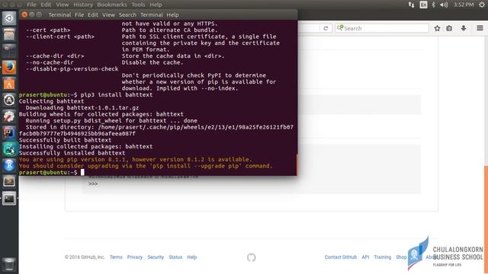The width and height of the screenshot is (488, 274).
Task: Click 'Successfully built bahttext' line
Action: pyautogui.click(x=65, y=140)
